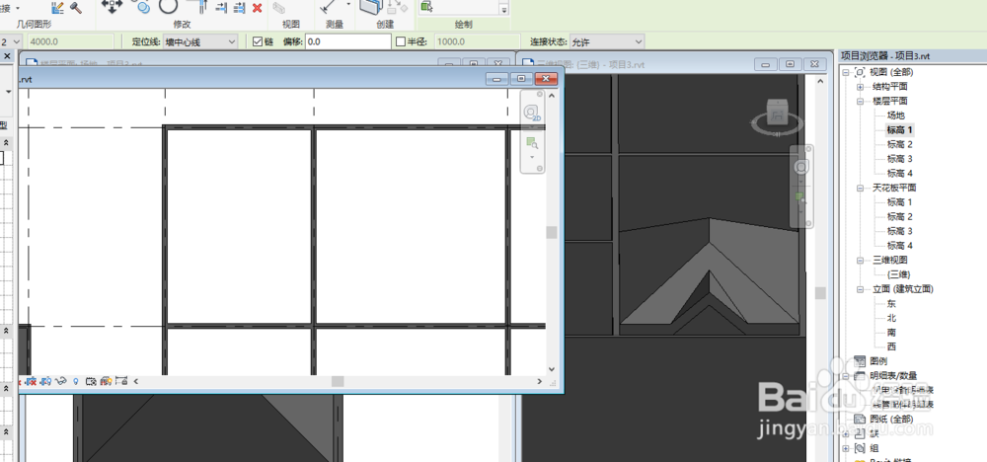Open floor plan 标高 1
This screenshot has width=987, height=462.
point(899,129)
